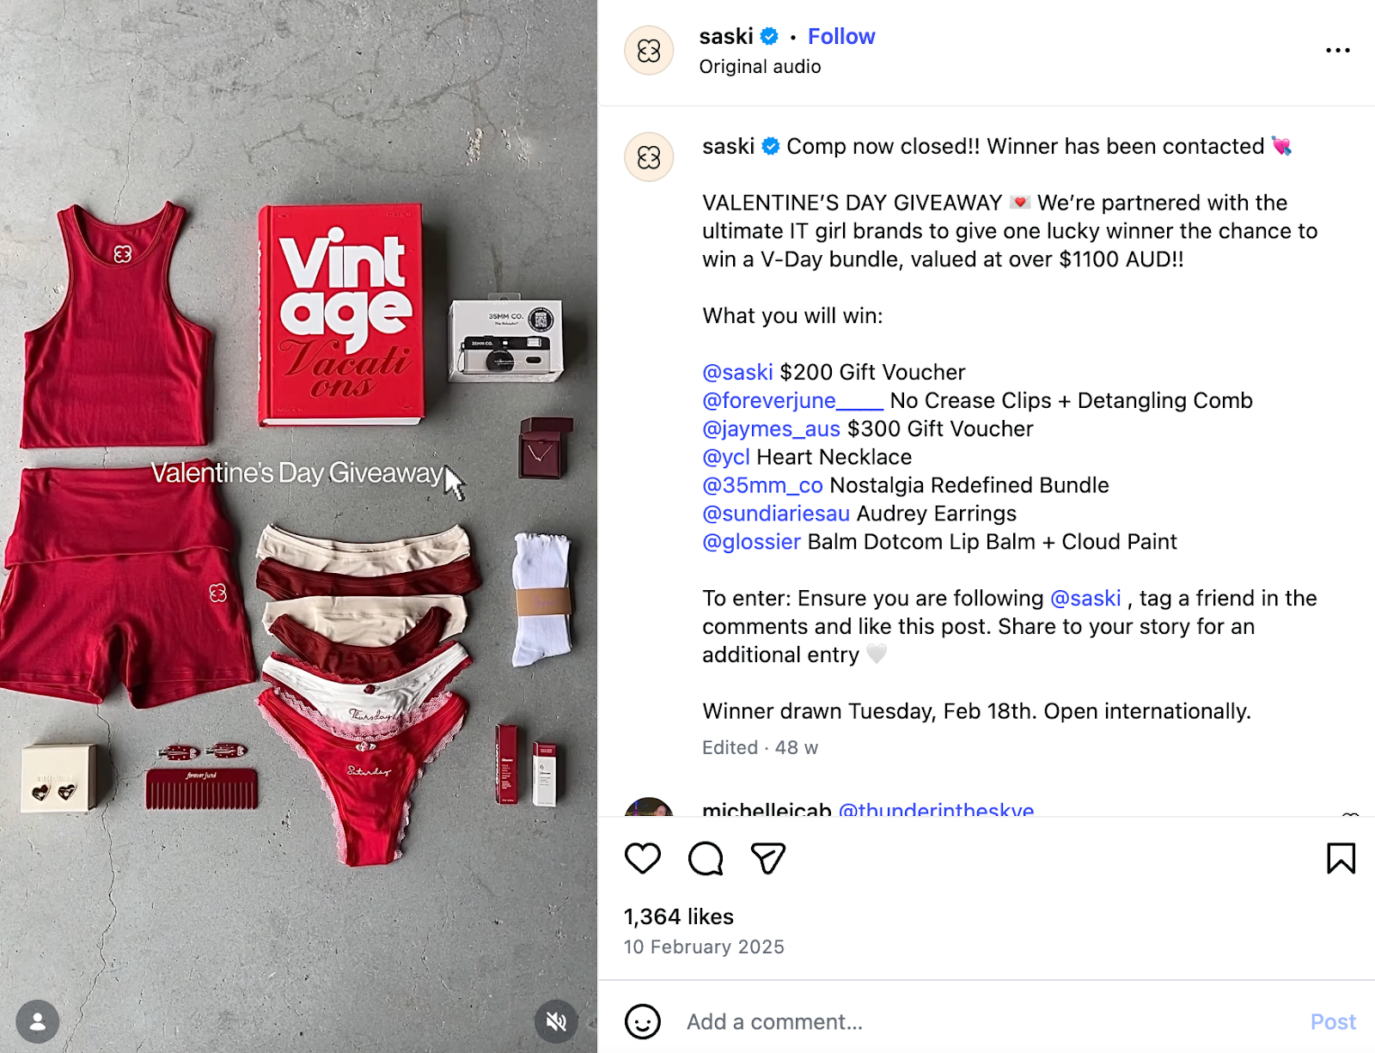Share the post using the paper plane icon
Screen dimensions: 1375x1053
[x=768, y=857]
